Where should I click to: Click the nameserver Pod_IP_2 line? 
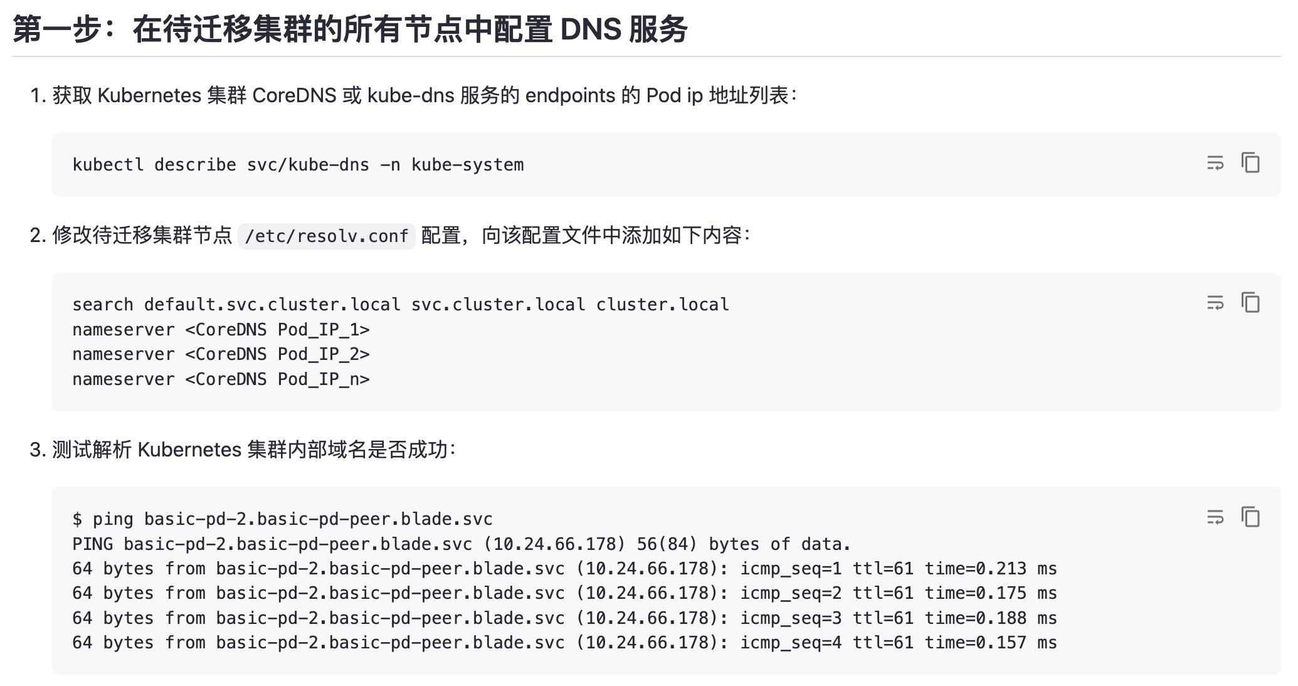(221, 354)
